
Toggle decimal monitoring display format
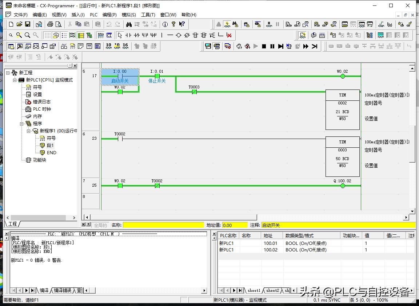coord(108,46)
